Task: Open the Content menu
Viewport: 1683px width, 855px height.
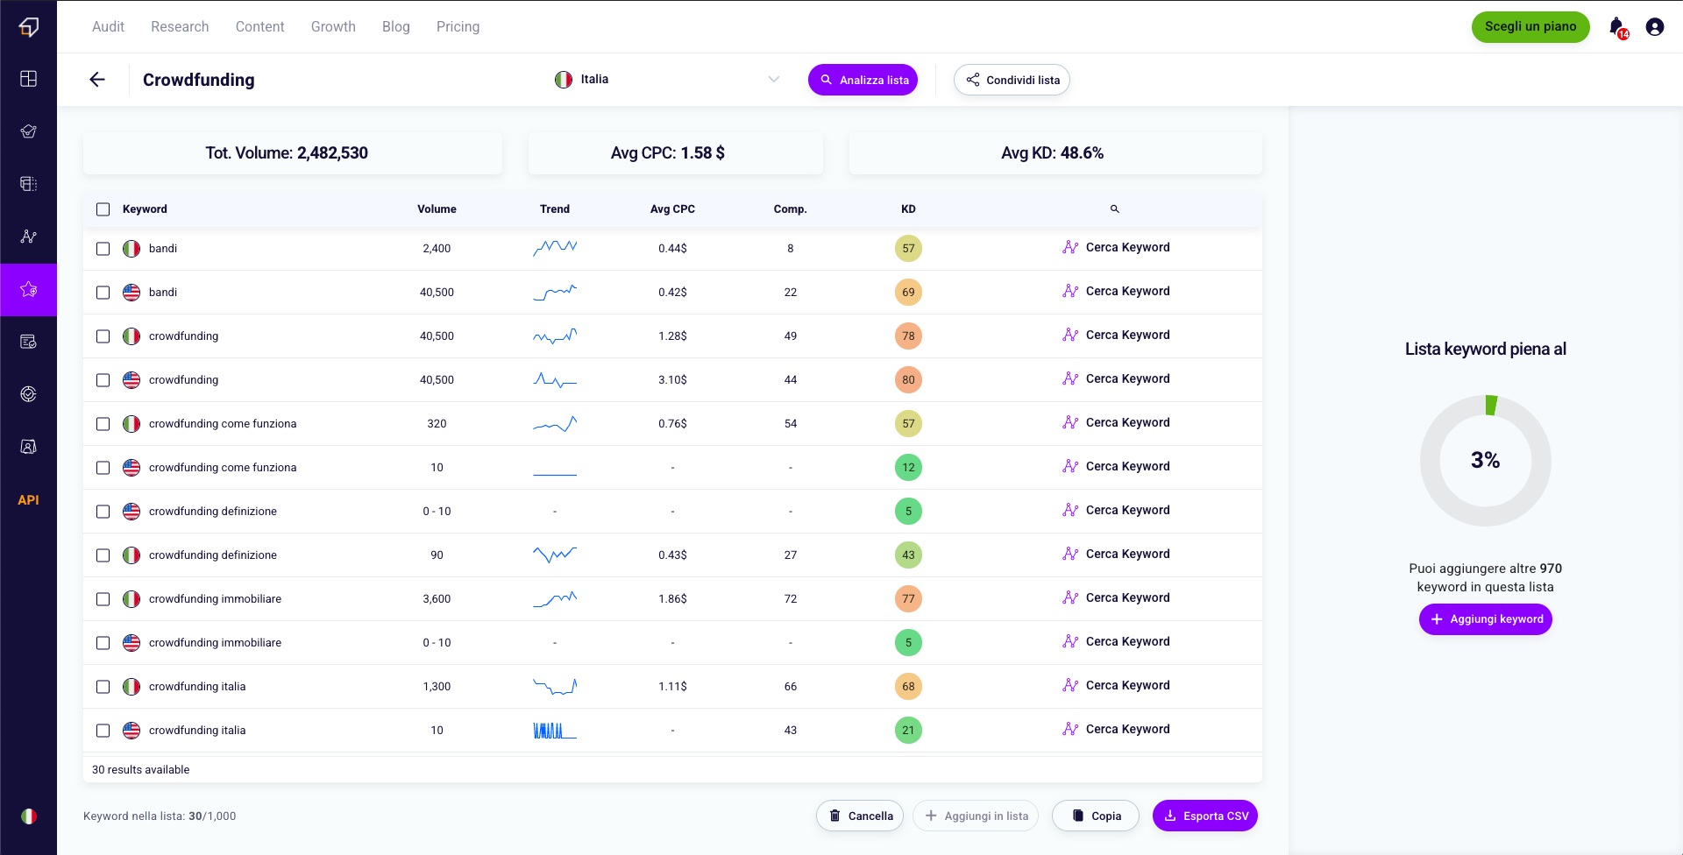Action: click(x=259, y=26)
